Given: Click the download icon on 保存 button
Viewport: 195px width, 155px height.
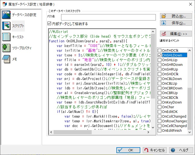Looking at the screenshot, I should click(x=164, y=23).
